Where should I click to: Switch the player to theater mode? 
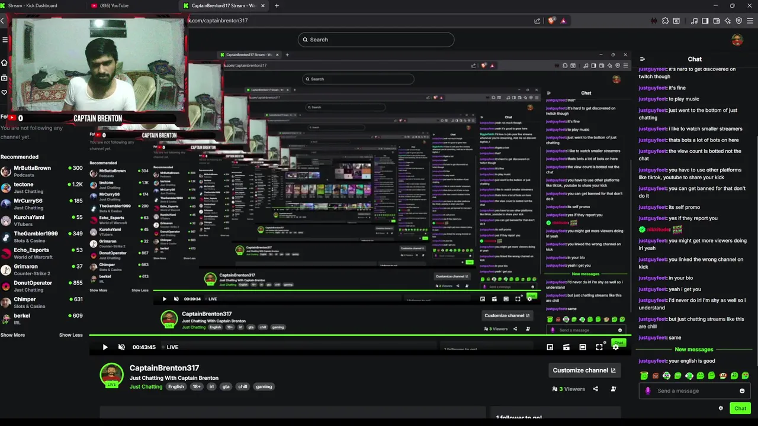pos(583,347)
